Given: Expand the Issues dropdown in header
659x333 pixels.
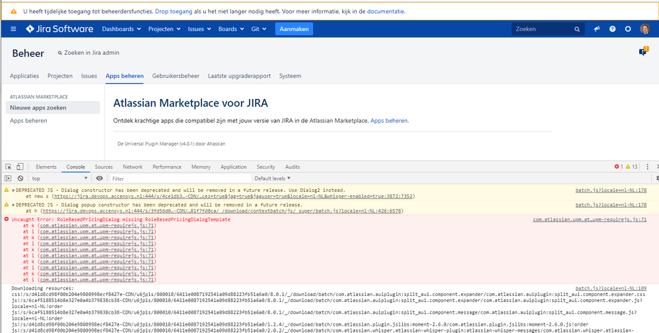Looking at the screenshot, I should (x=199, y=29).
